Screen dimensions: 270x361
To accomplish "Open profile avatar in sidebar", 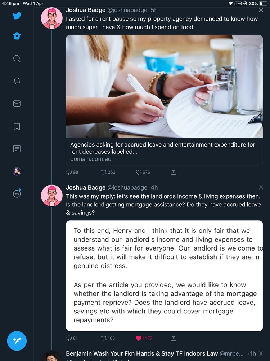I will pyautogui.click(x=17, y=171).
